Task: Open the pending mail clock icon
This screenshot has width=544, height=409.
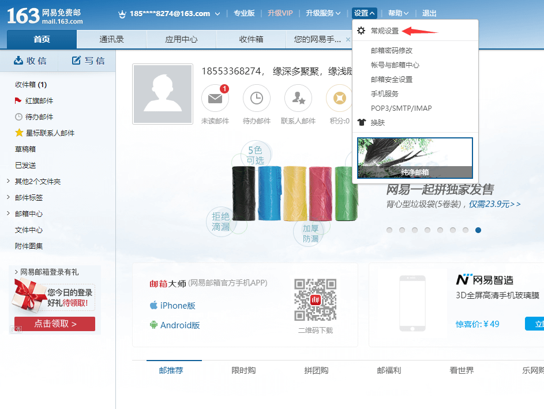Action: click(257, 99)
